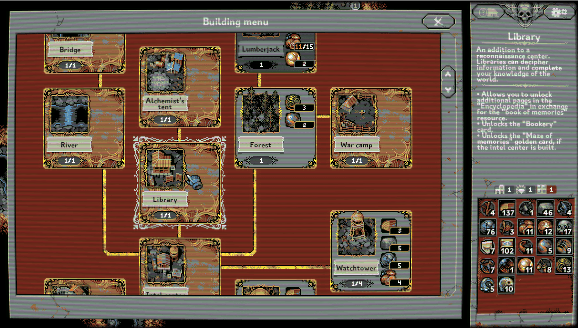Click the golden resource showing 13
Image resolution: width=578 pixels, height=328 pixels.
coord(564,266)
